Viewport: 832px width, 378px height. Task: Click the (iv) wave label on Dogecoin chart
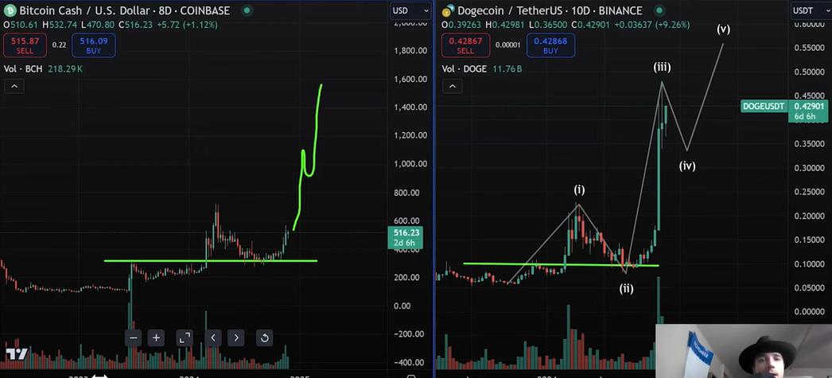687,166
